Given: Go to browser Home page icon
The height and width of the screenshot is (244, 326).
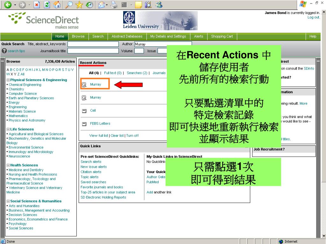Looking at the screenshot, I should click(57, 4).
